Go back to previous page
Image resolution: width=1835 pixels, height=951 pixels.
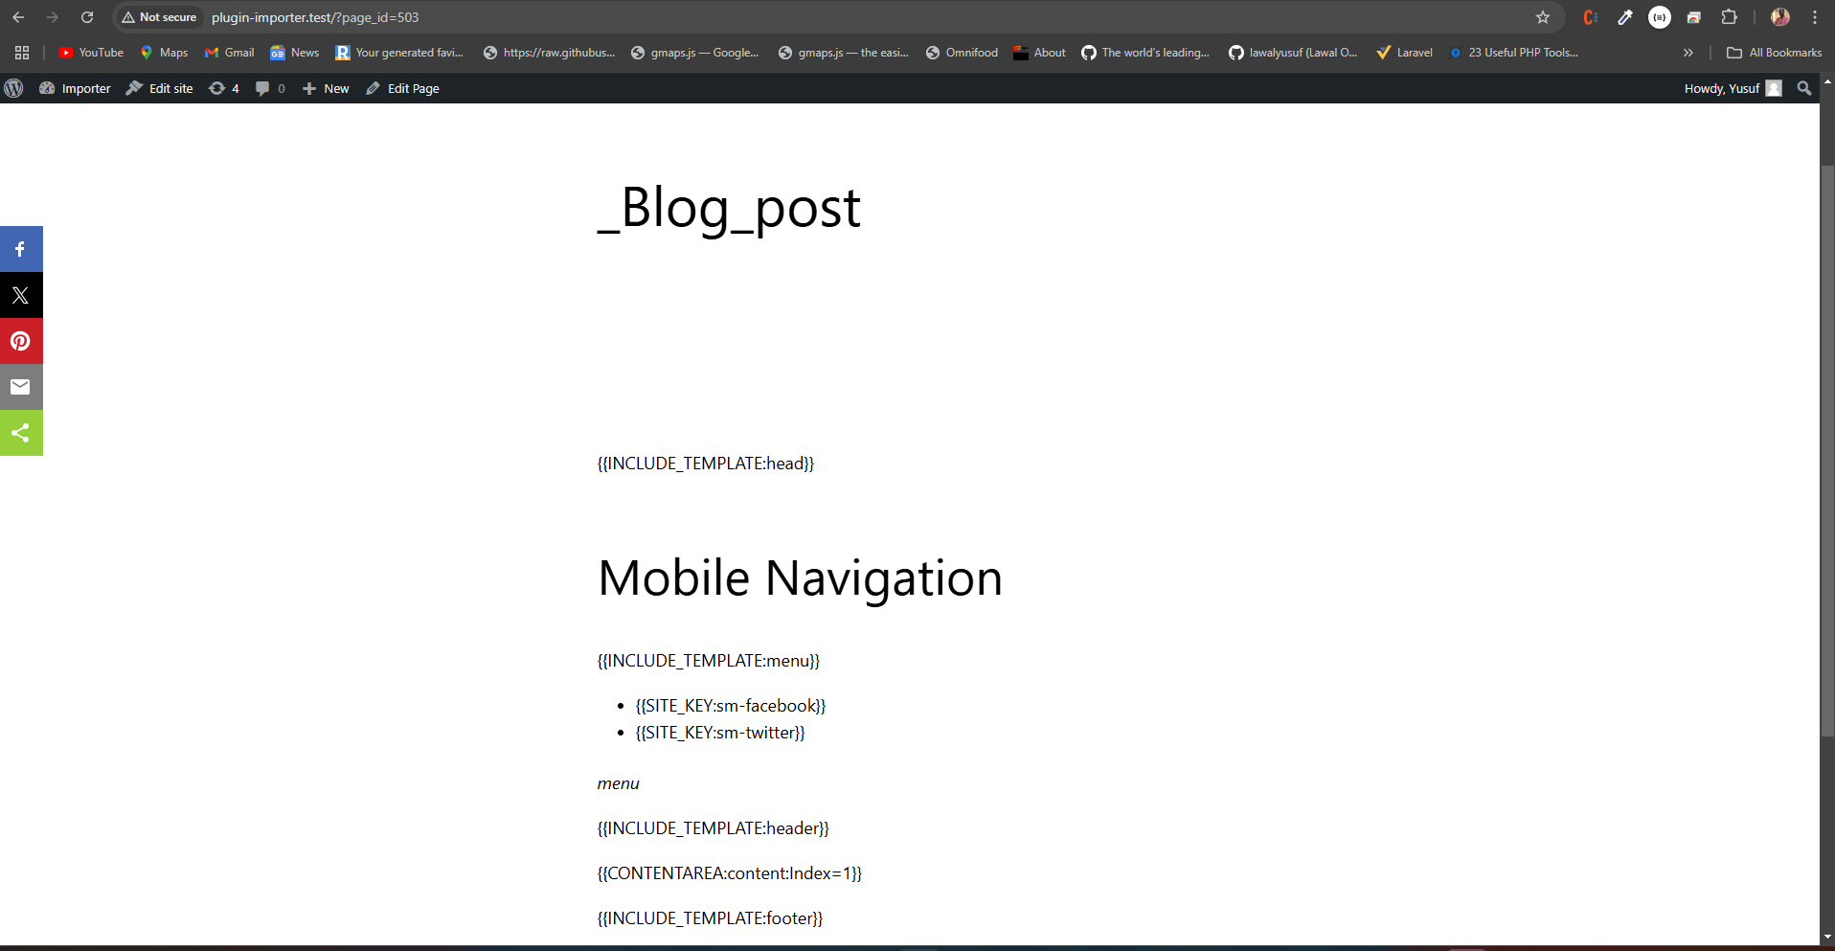tap(18, 17)
